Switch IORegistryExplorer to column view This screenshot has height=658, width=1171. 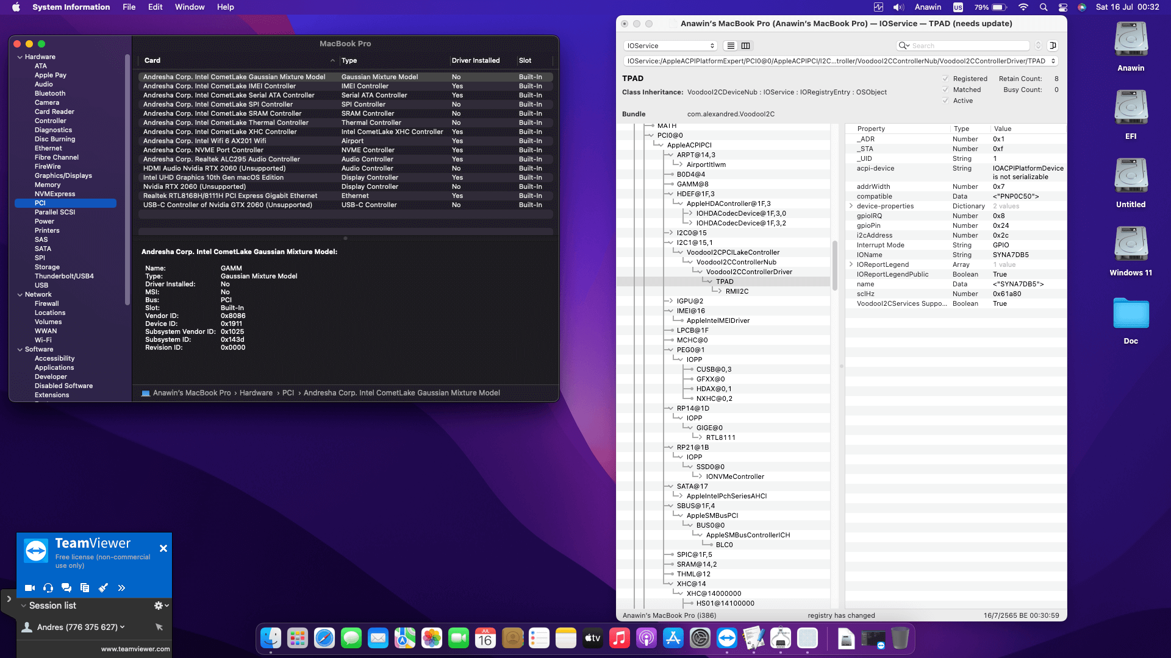[745, 46]
